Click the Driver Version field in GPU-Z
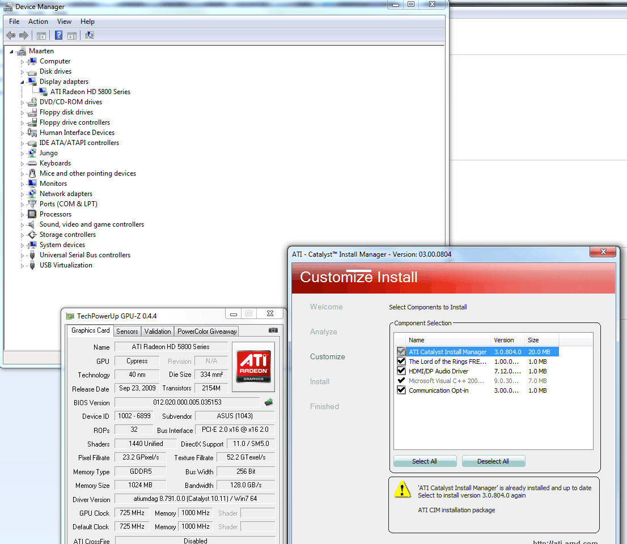Screen dimensions: 627x544 point(195,499)
